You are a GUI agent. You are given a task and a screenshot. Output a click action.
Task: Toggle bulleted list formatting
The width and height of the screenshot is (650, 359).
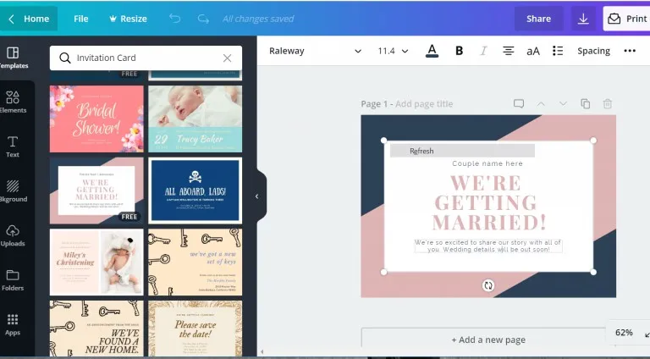tap(558, 51)
